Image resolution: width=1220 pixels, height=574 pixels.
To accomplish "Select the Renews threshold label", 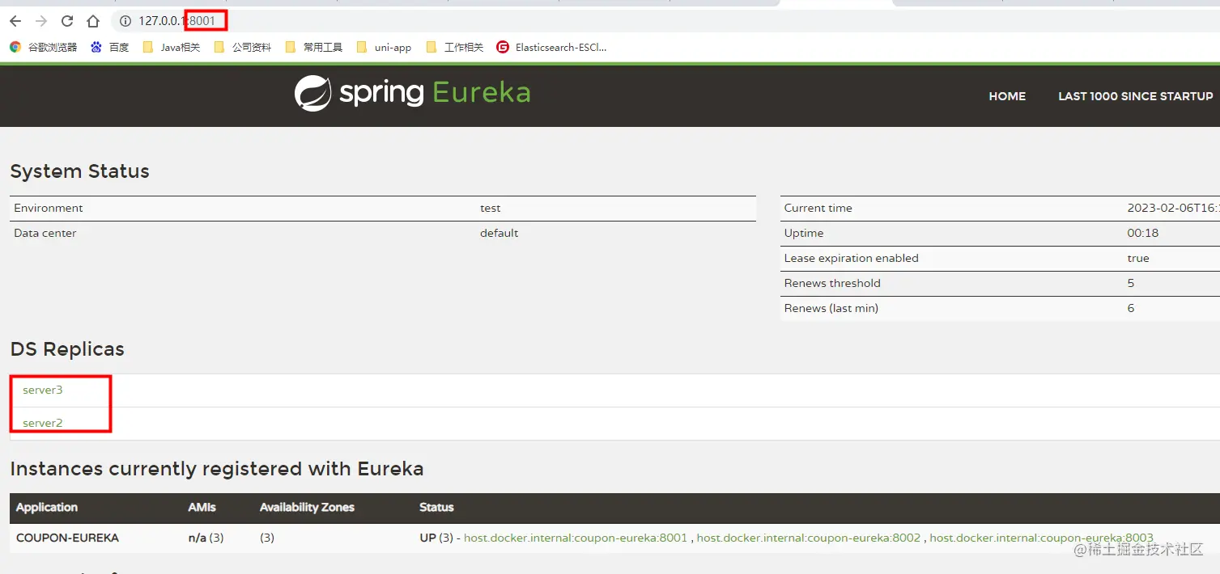I will [832, 283].
